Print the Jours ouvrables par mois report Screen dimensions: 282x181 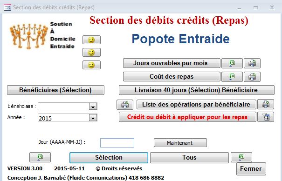pos(252,63)
